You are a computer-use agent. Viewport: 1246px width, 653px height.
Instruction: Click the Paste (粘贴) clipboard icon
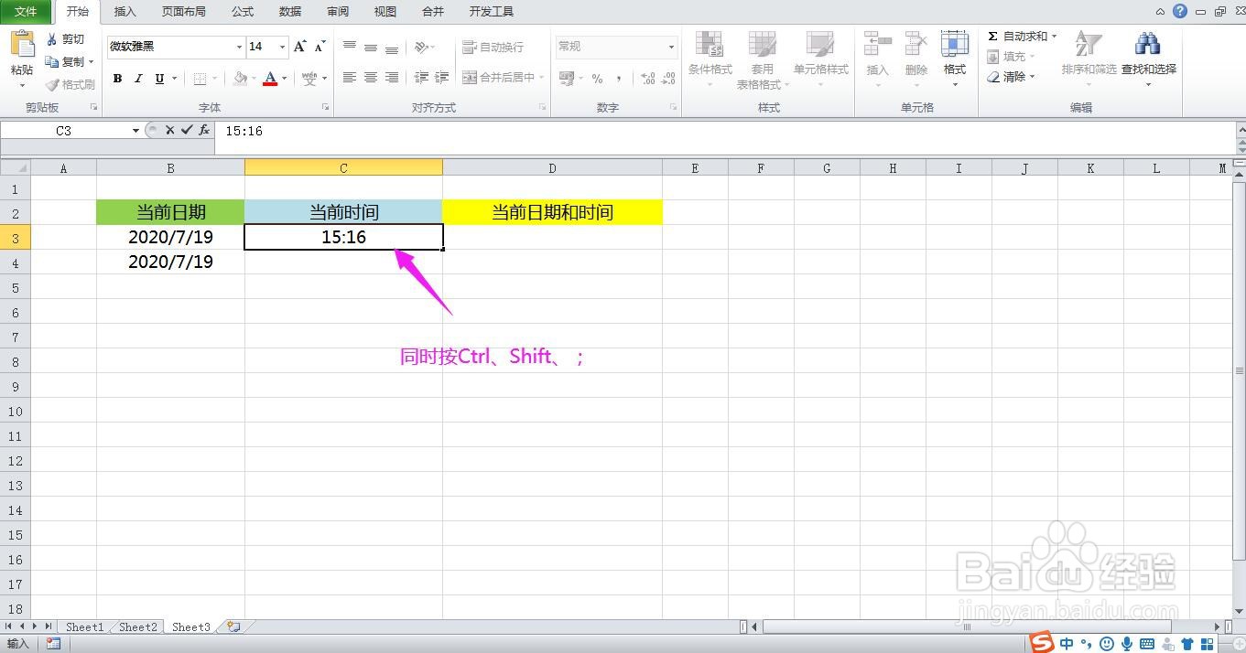[22, 45]
